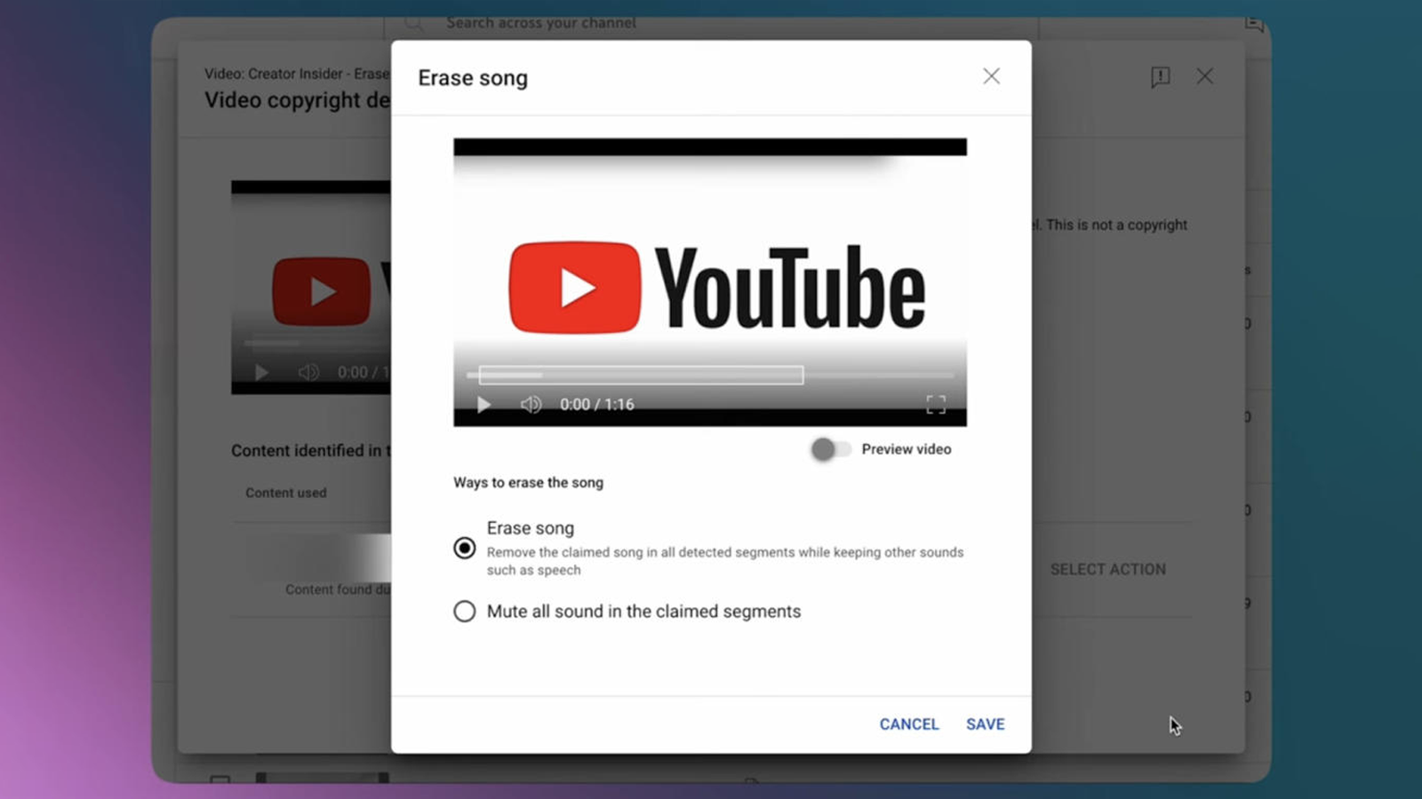
Task: Enter fullscreen in dialog video player
Action: [936, 405]
